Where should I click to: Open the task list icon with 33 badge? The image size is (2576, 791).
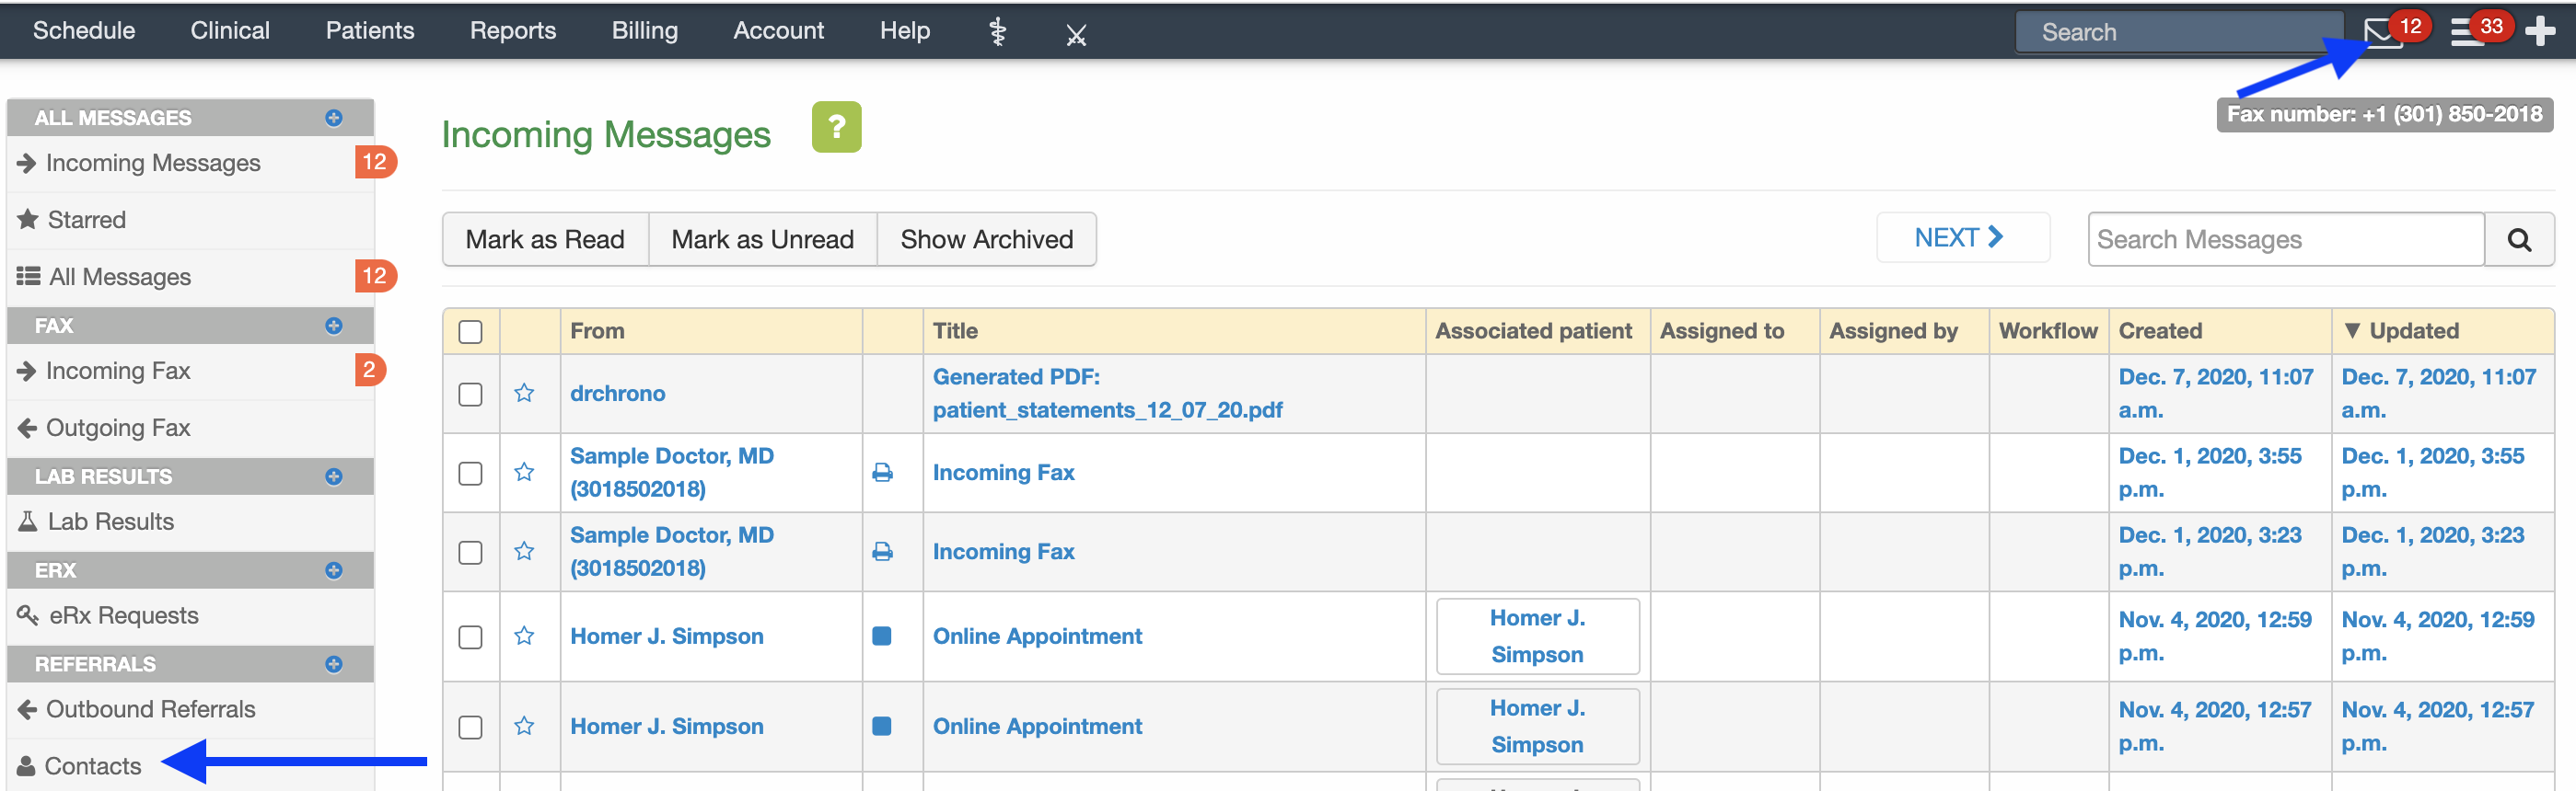coord(2466,32)
